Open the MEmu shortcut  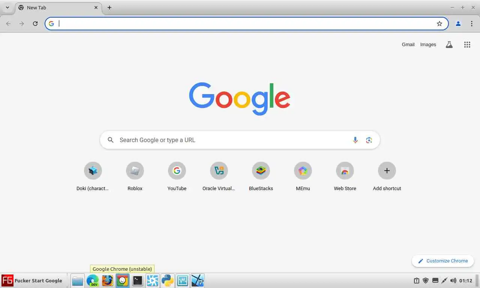[x=303, y=177]
